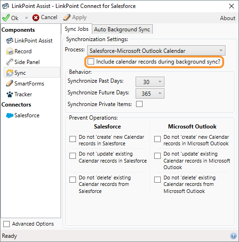
Task: Click the green checkmark Ok icon
Action: click(6, 18)
